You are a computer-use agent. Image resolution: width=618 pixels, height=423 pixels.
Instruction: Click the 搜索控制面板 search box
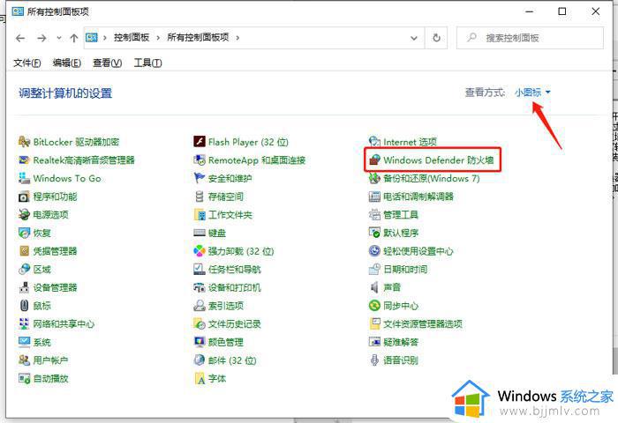pos(530,38)
